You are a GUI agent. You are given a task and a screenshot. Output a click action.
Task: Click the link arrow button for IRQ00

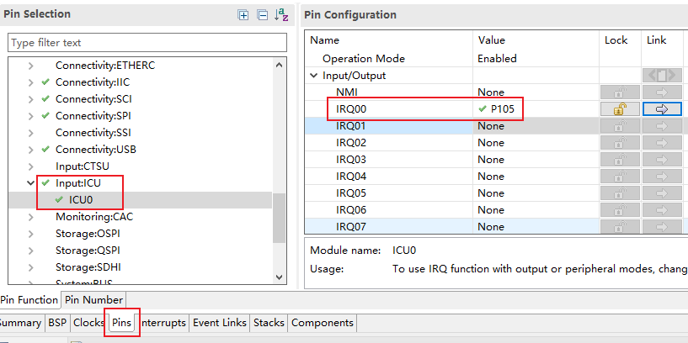tap(661, 109)
